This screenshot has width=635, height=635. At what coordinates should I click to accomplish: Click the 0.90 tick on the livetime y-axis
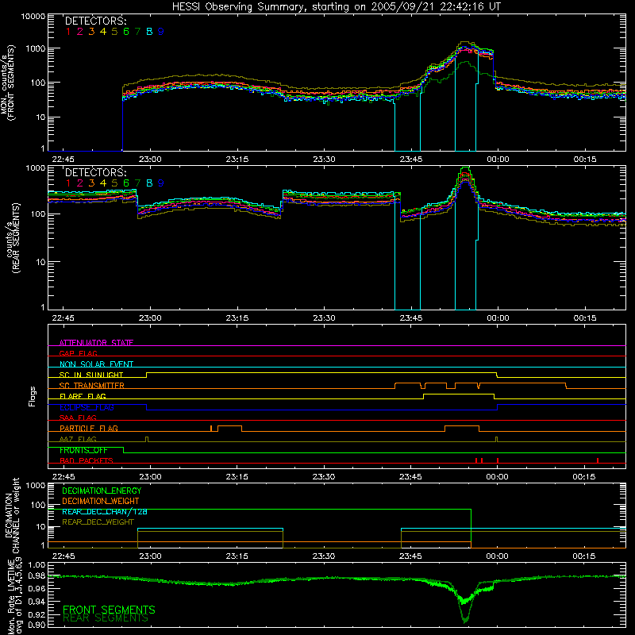[x=37, y=625]
